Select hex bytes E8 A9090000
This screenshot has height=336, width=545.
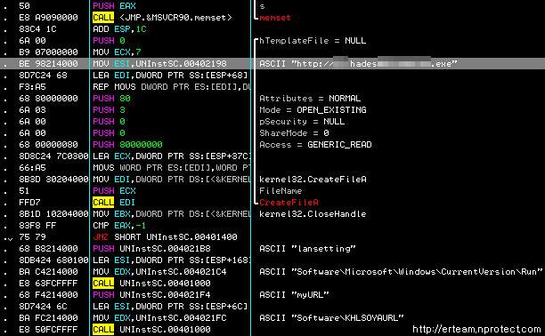48,18
